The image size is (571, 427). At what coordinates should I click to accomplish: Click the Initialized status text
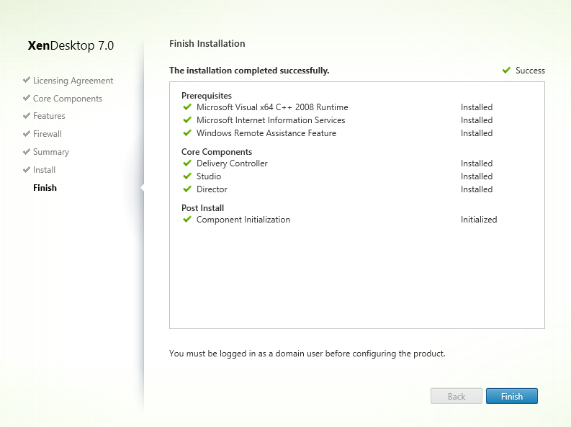(479, 220)
